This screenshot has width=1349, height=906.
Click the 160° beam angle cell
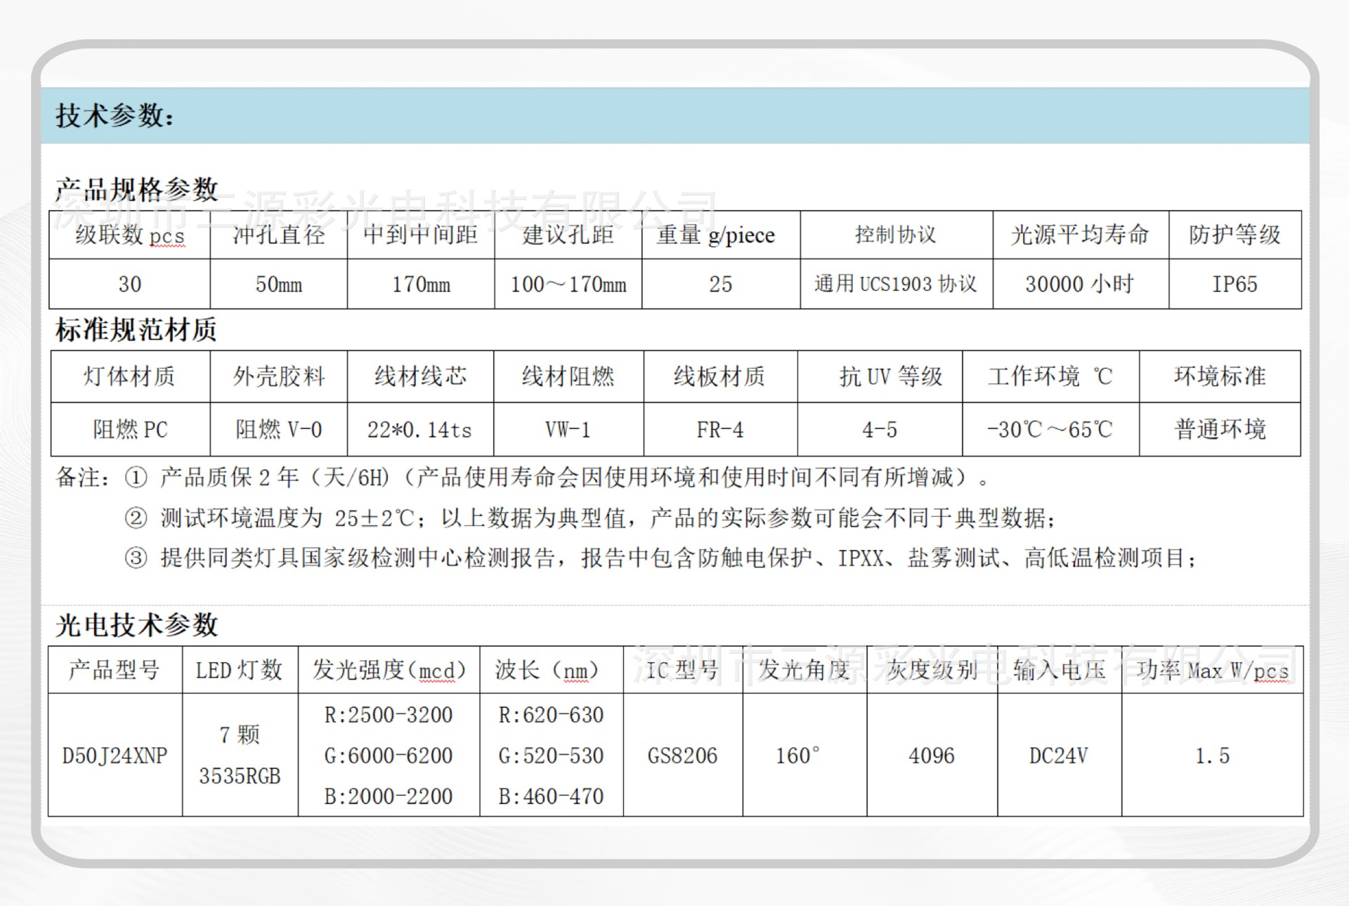point(797,756)
